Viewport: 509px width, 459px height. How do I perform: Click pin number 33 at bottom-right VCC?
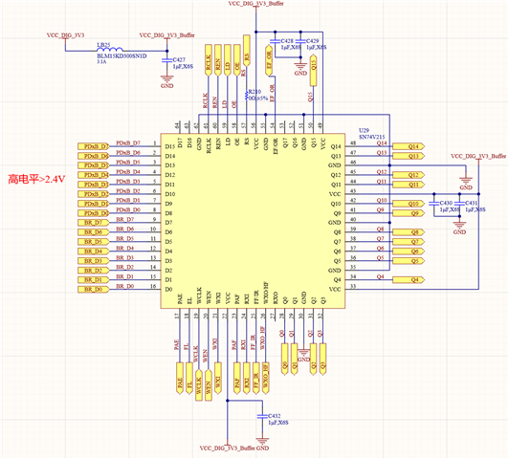[x=353, y=286]
